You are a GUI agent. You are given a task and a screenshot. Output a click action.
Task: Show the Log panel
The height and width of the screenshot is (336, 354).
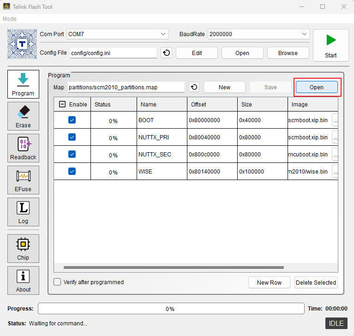tap(23, 212)
